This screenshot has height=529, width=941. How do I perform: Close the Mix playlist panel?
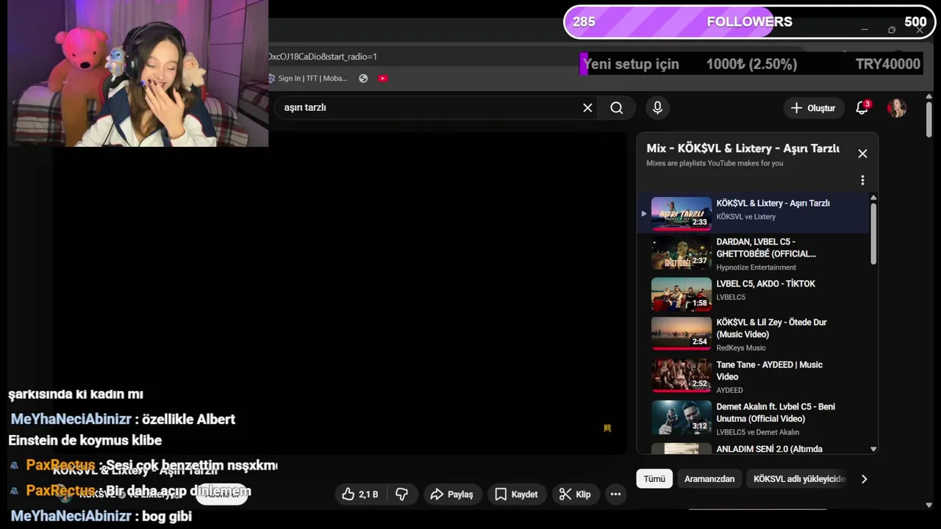tap(862, 154)
